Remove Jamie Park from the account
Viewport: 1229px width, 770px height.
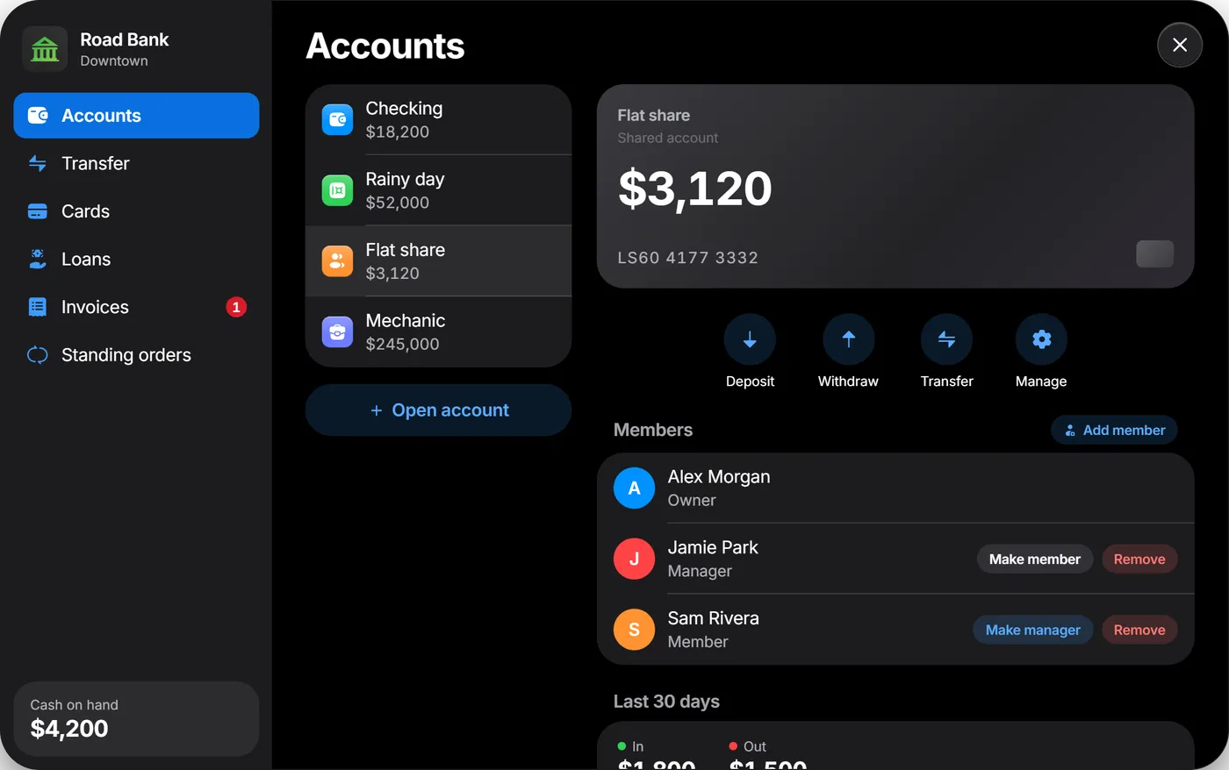[1139, 560]
